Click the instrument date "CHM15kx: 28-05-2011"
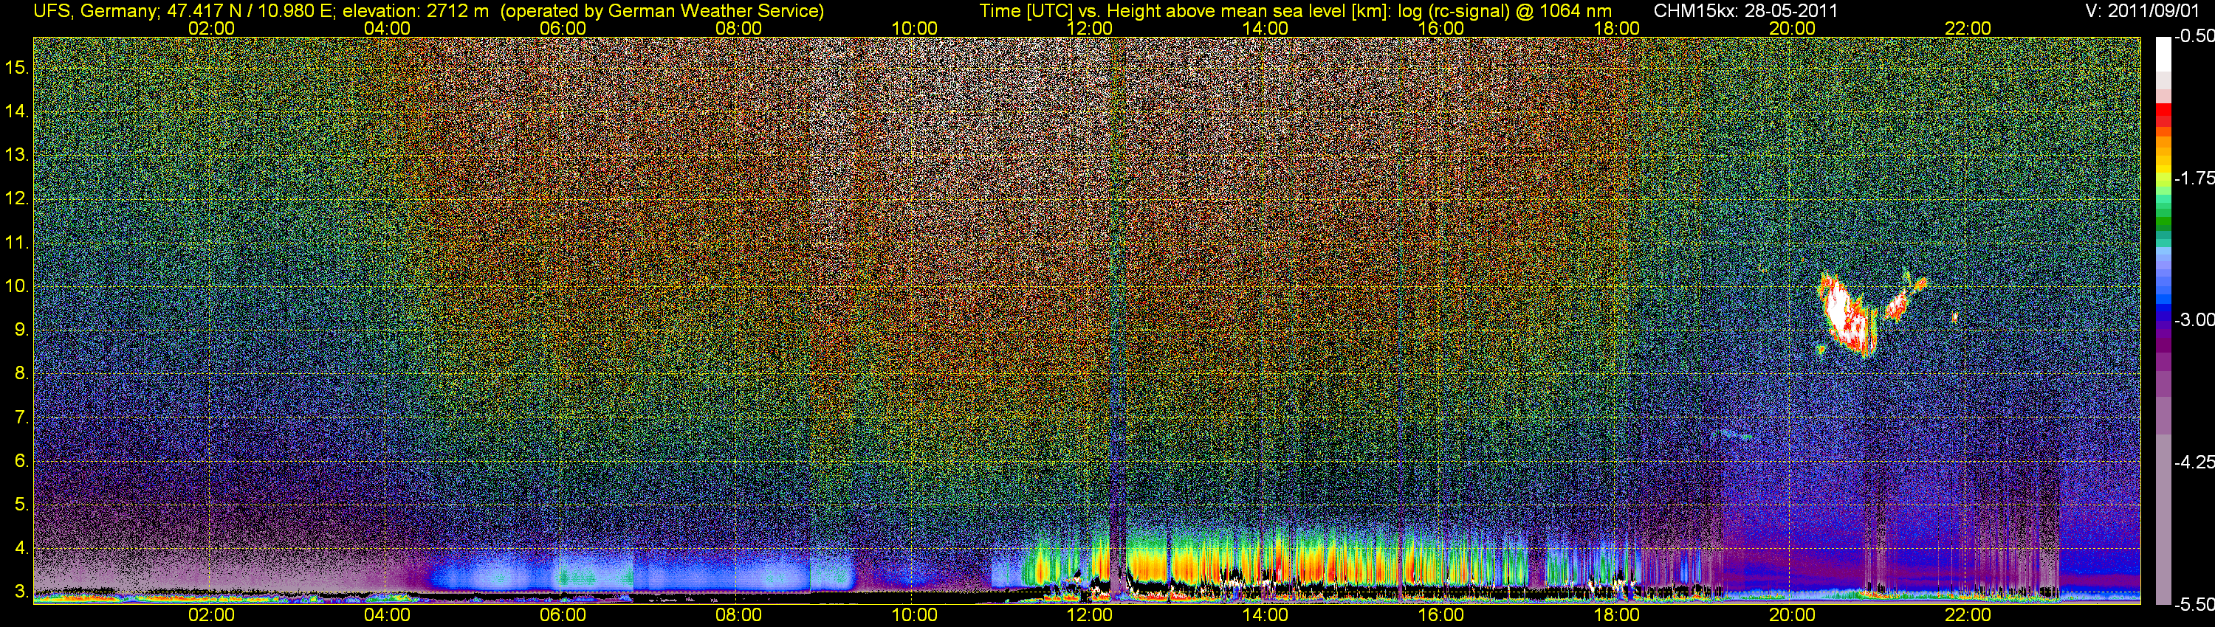 pos(1745,11)
